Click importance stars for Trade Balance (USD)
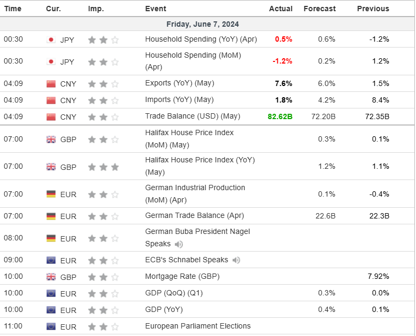 pyautogui.click(x=103, y=117)
